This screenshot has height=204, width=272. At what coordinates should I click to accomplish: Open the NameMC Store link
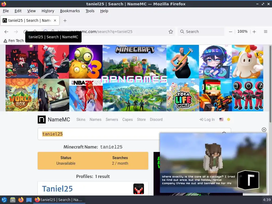click(141, 120)
